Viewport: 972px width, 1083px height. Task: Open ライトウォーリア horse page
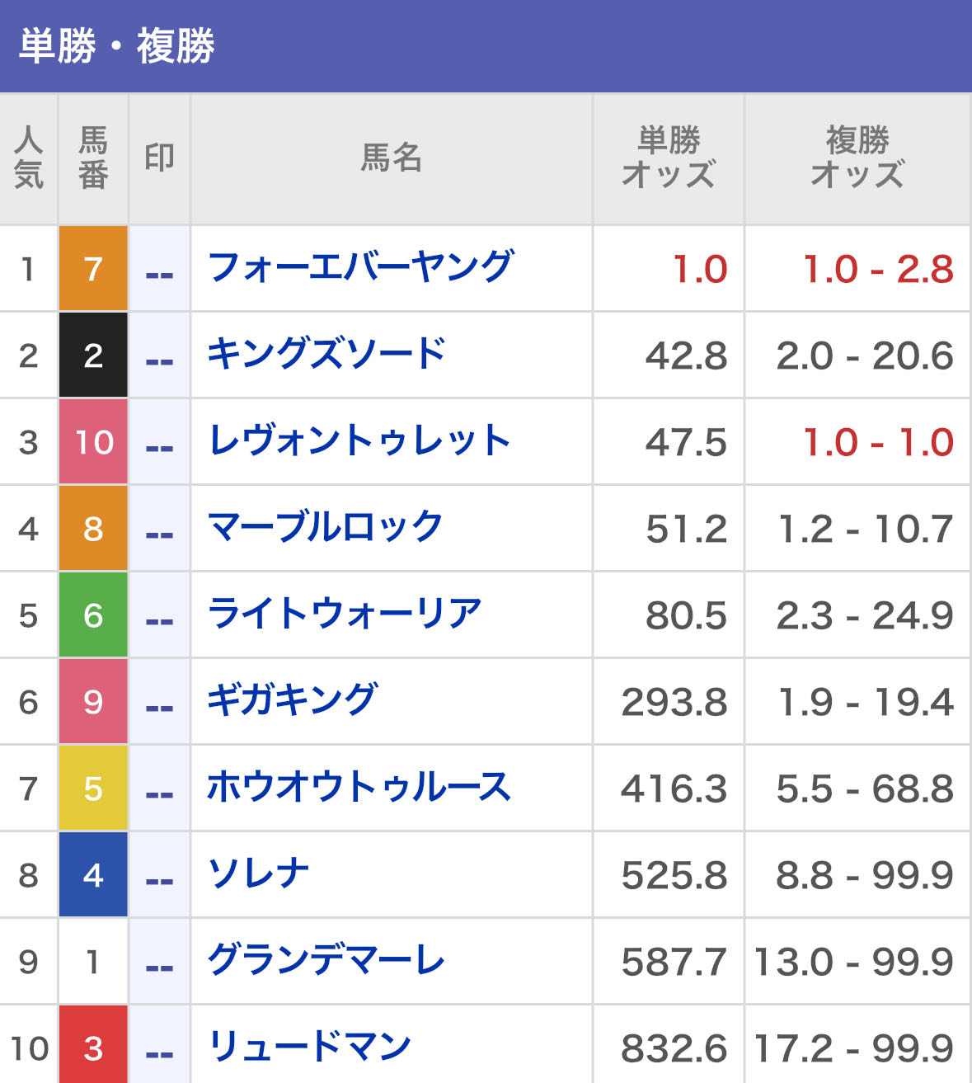[x=344, y=614]
